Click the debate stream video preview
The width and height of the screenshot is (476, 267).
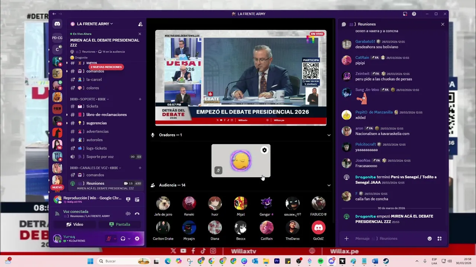(241, 78)
